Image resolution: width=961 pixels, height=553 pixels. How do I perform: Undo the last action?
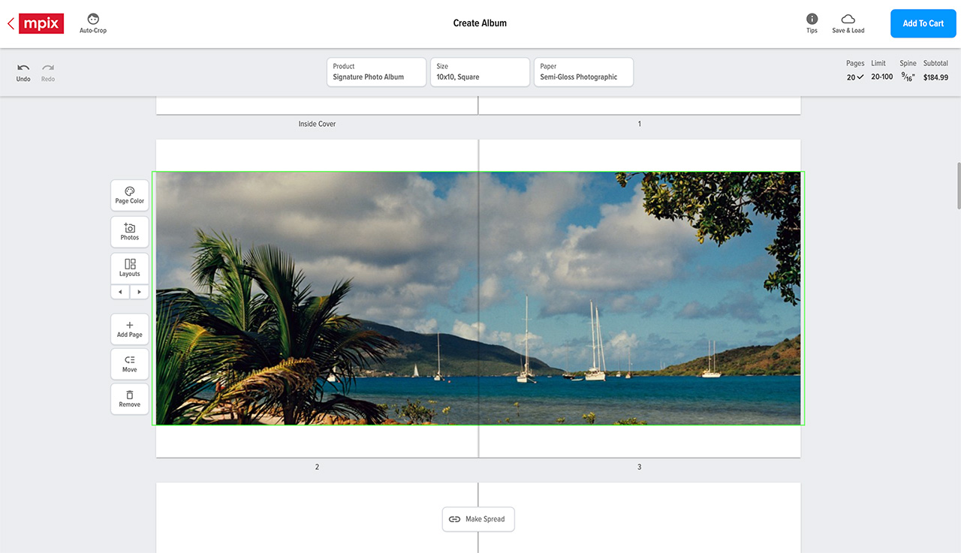(23, 68)
